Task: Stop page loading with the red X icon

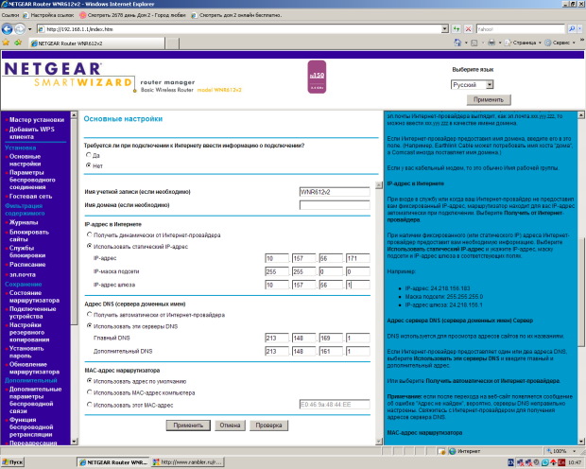Action: pos(468,28)
